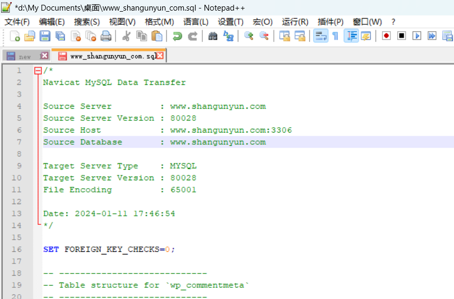The width and height of the screenshot is (454, 299).
Task: Zoom in using the magnifier plus icon
Action: 248,36
